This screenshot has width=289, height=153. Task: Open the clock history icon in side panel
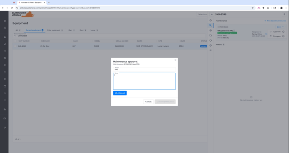coord(210,45)
